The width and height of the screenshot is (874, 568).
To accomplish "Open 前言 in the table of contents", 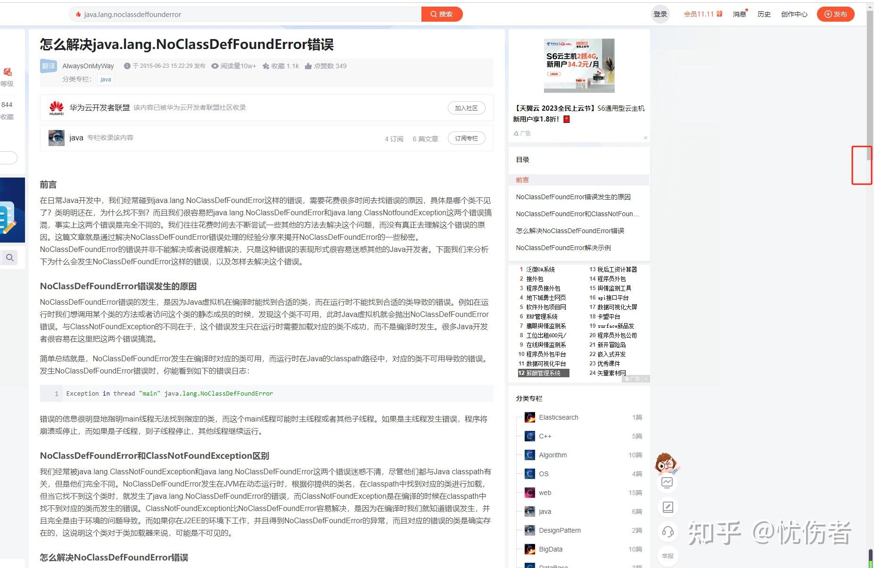I will click(522, 180).
